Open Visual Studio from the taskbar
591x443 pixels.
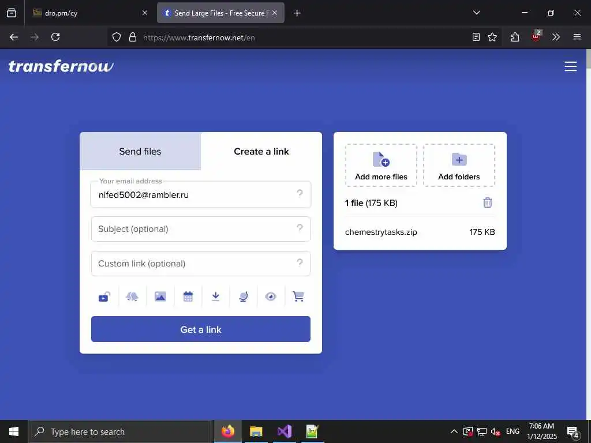285,431
